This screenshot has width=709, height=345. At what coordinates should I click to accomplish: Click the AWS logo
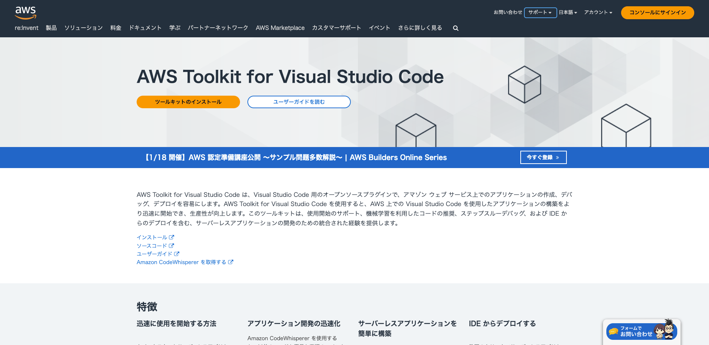(25, 12)
